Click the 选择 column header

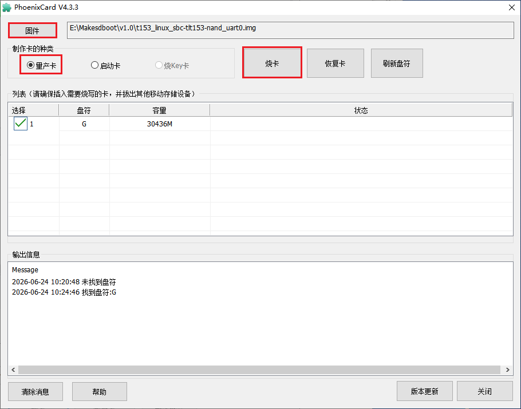[x=34, y=110]
